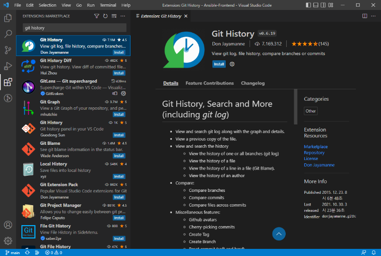Synchronize changes via status bar icon
The height and width of the screenshot is (256, 381).
(x=27, y=253)
